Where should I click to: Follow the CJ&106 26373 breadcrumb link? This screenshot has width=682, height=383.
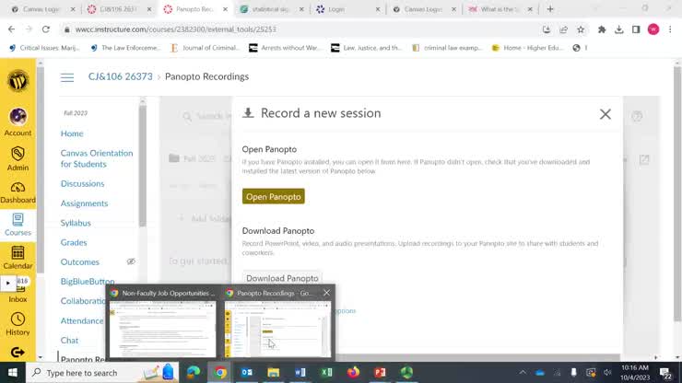tap(121, 76)
